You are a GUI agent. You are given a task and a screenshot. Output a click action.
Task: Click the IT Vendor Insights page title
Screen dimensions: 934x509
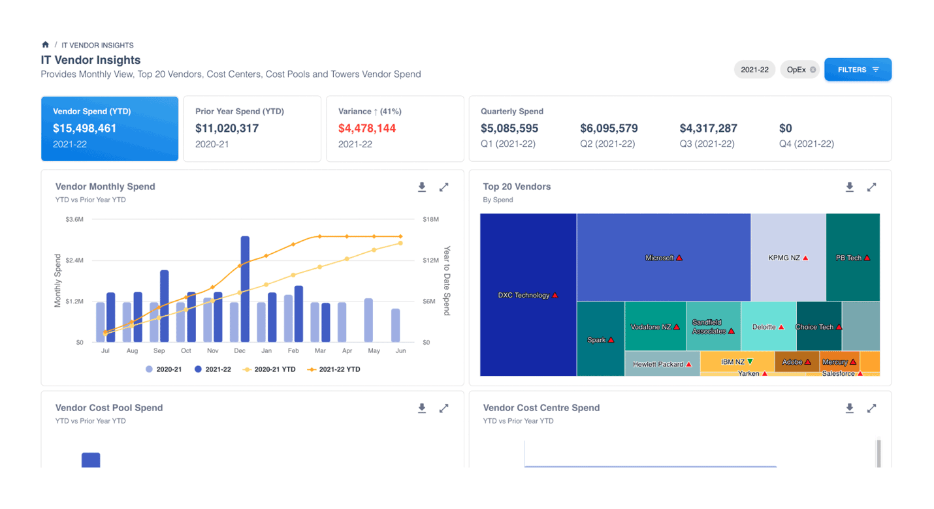point(91,60)
